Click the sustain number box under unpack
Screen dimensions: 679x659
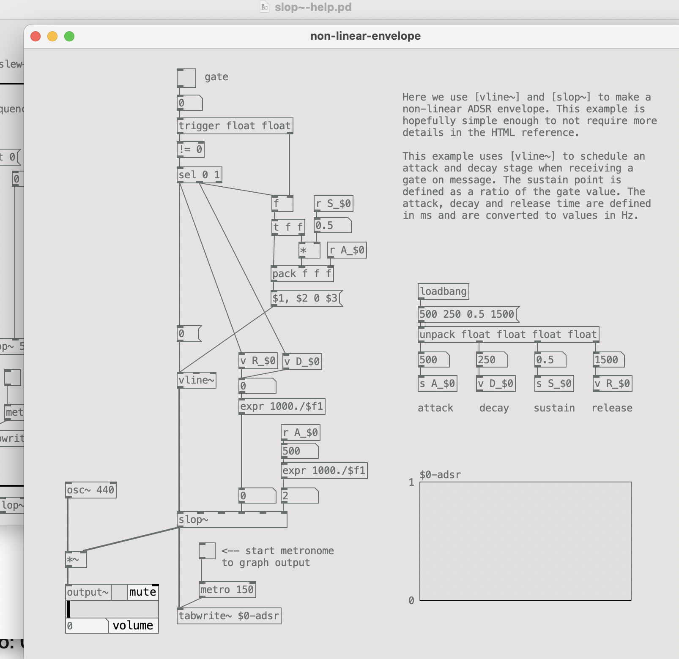(550, 360)
